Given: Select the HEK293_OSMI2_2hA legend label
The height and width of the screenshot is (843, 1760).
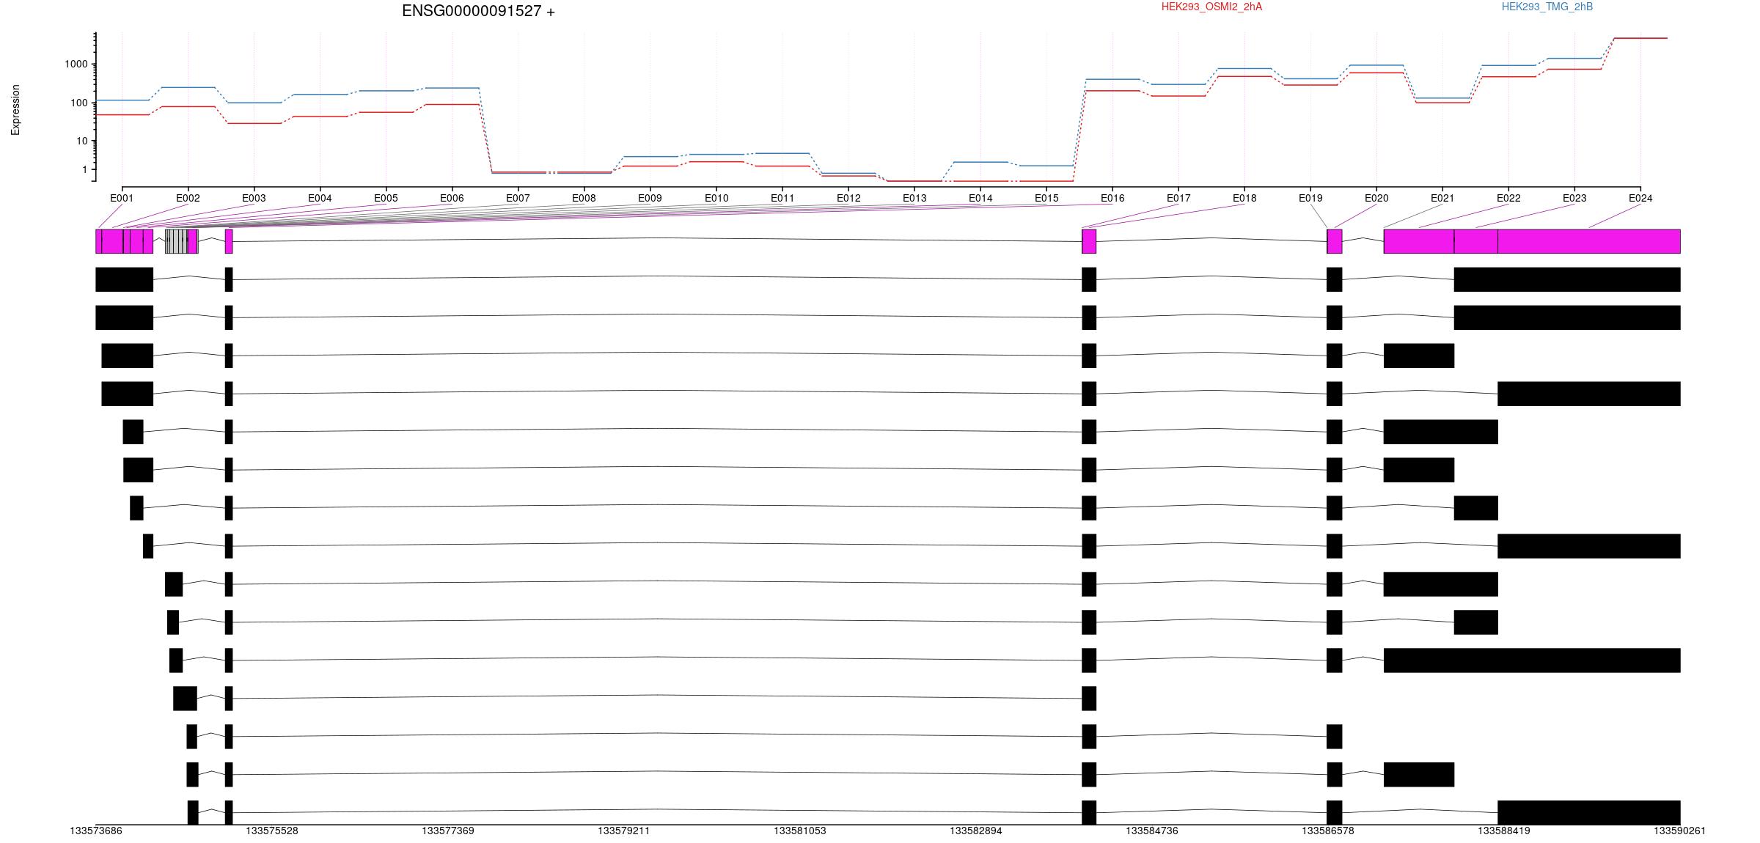Looking at the screenshot, I should (x=1211, y=7).
